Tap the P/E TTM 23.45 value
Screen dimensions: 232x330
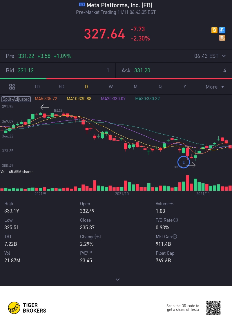86,261
